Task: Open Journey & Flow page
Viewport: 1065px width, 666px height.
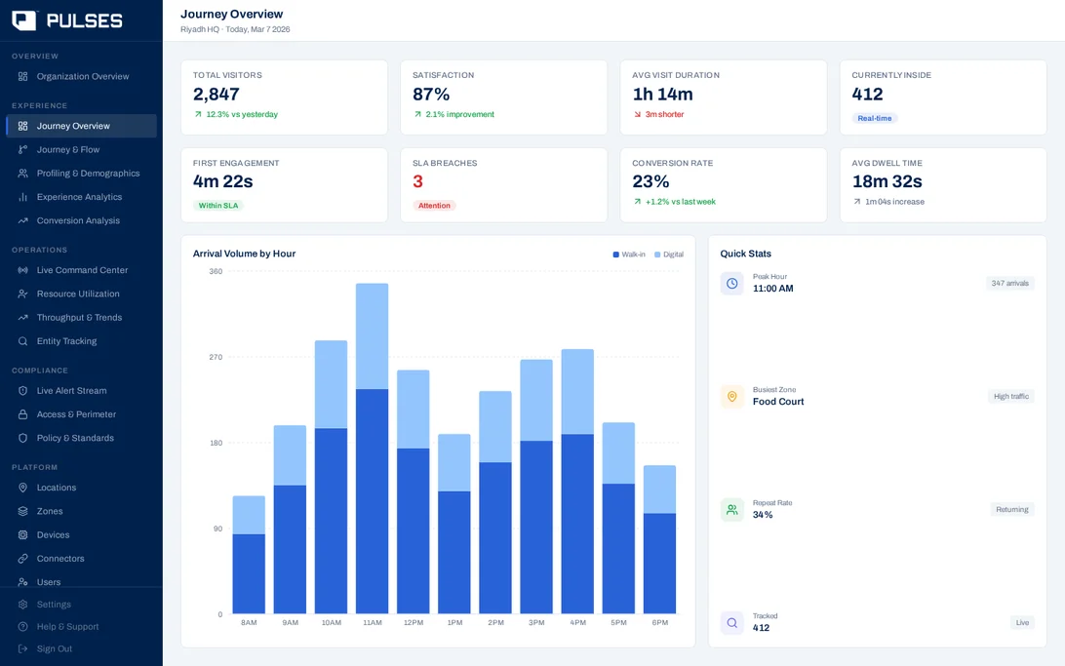Action: tap(82, 150)
